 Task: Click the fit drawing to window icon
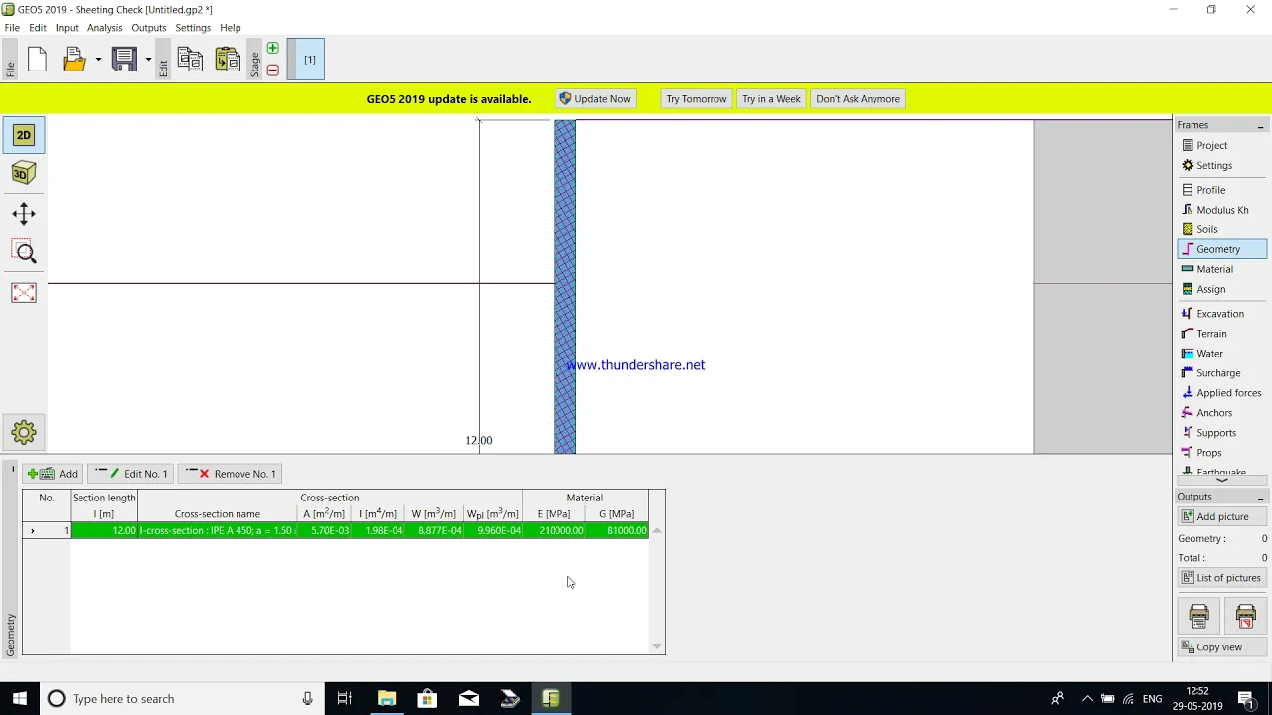pos(24,293)
